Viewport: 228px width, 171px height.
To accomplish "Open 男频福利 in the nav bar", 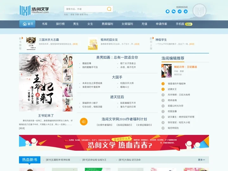I will coord(107,24).
